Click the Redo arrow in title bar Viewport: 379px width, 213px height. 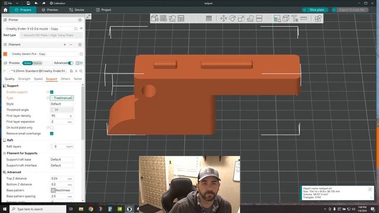click(x=43, y=3)
